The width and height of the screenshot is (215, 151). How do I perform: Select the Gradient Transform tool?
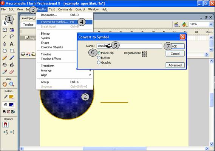tap(12, 30)
